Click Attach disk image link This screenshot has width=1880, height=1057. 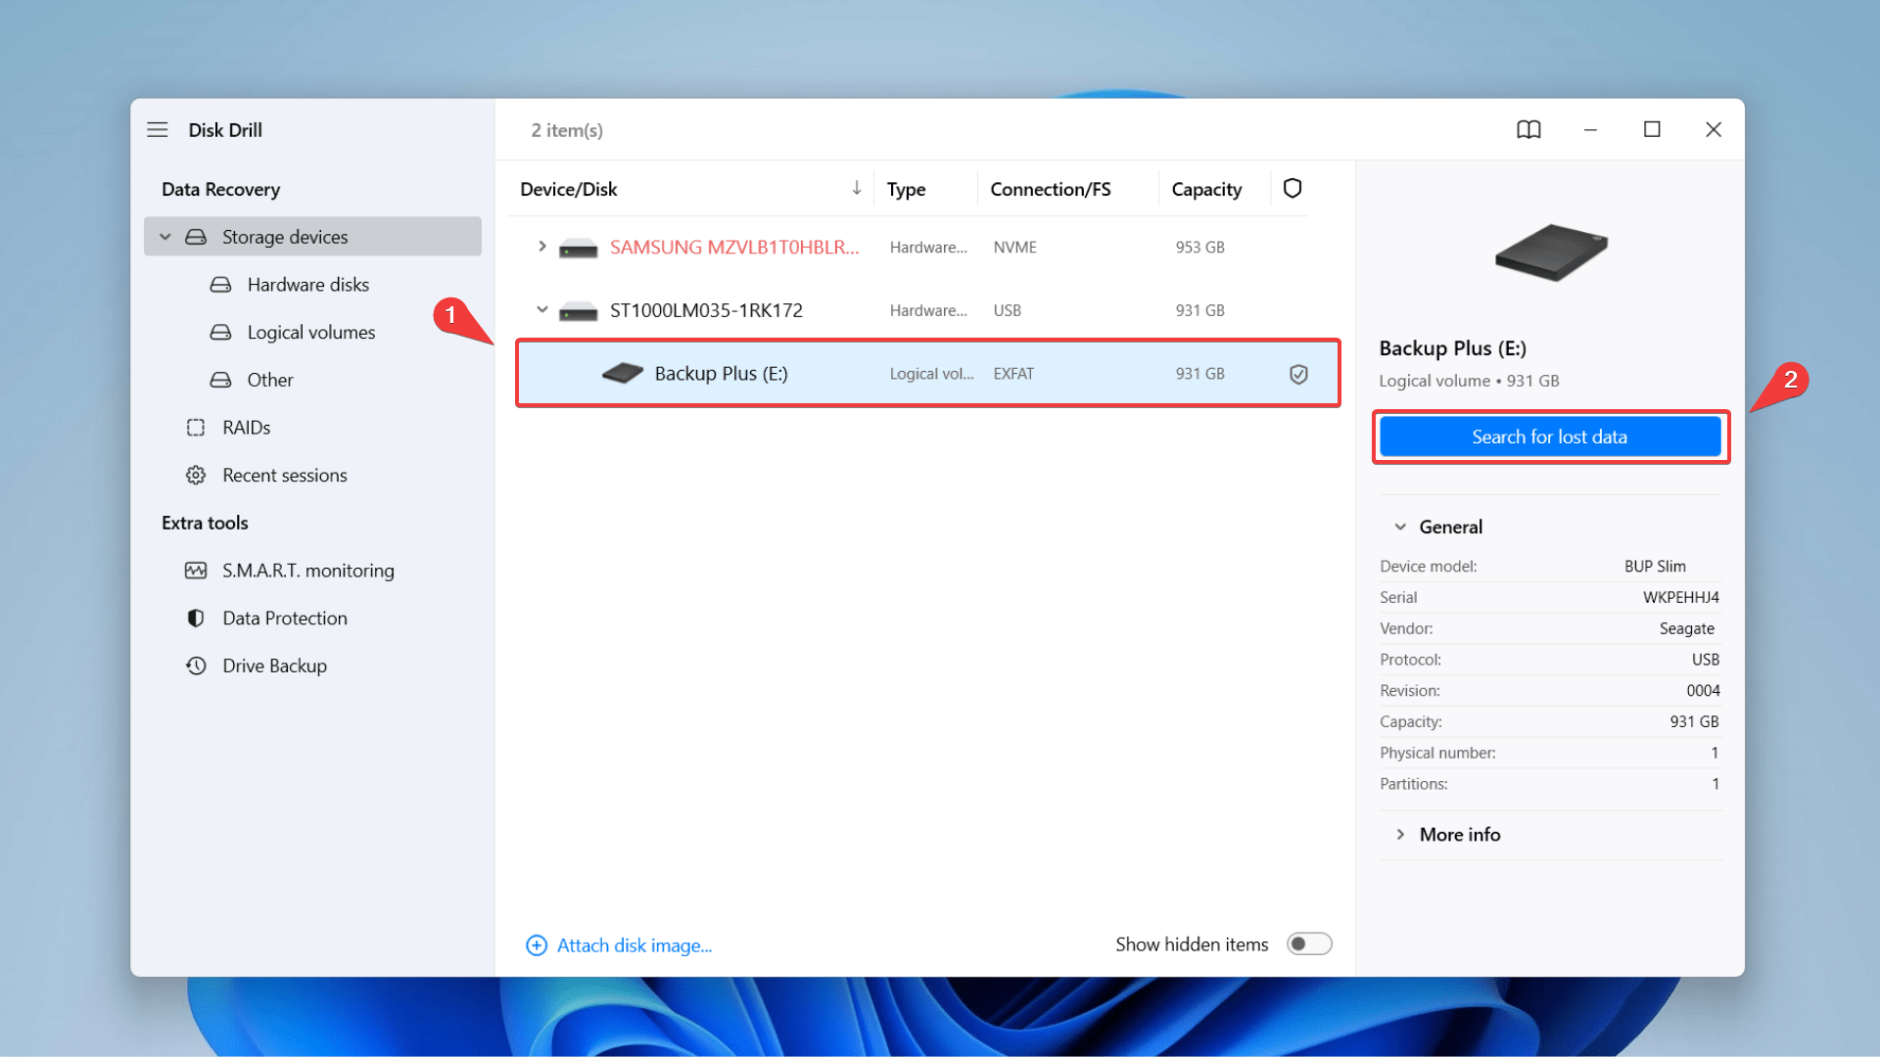[634, 945]
